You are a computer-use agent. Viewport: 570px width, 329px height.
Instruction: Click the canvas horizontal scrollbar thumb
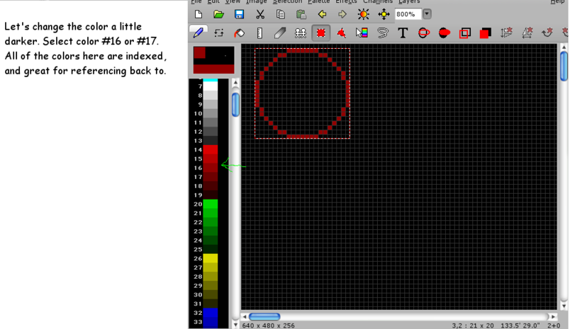click(264, 316)
